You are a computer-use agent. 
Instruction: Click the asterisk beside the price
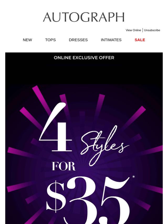click(134, 177)
